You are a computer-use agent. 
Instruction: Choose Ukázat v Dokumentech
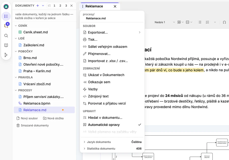pyautogui.click(x=112, y=75)
